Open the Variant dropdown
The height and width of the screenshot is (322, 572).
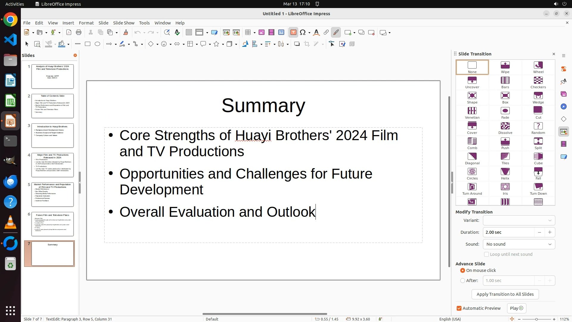click(519, 220)
